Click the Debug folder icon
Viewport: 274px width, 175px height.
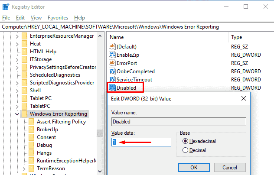click(x=32, y=145)
